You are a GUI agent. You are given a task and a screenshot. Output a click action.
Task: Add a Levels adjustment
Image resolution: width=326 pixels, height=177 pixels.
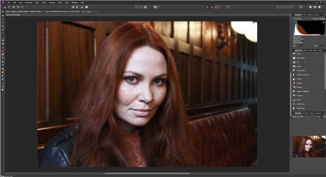pos(308,54)
